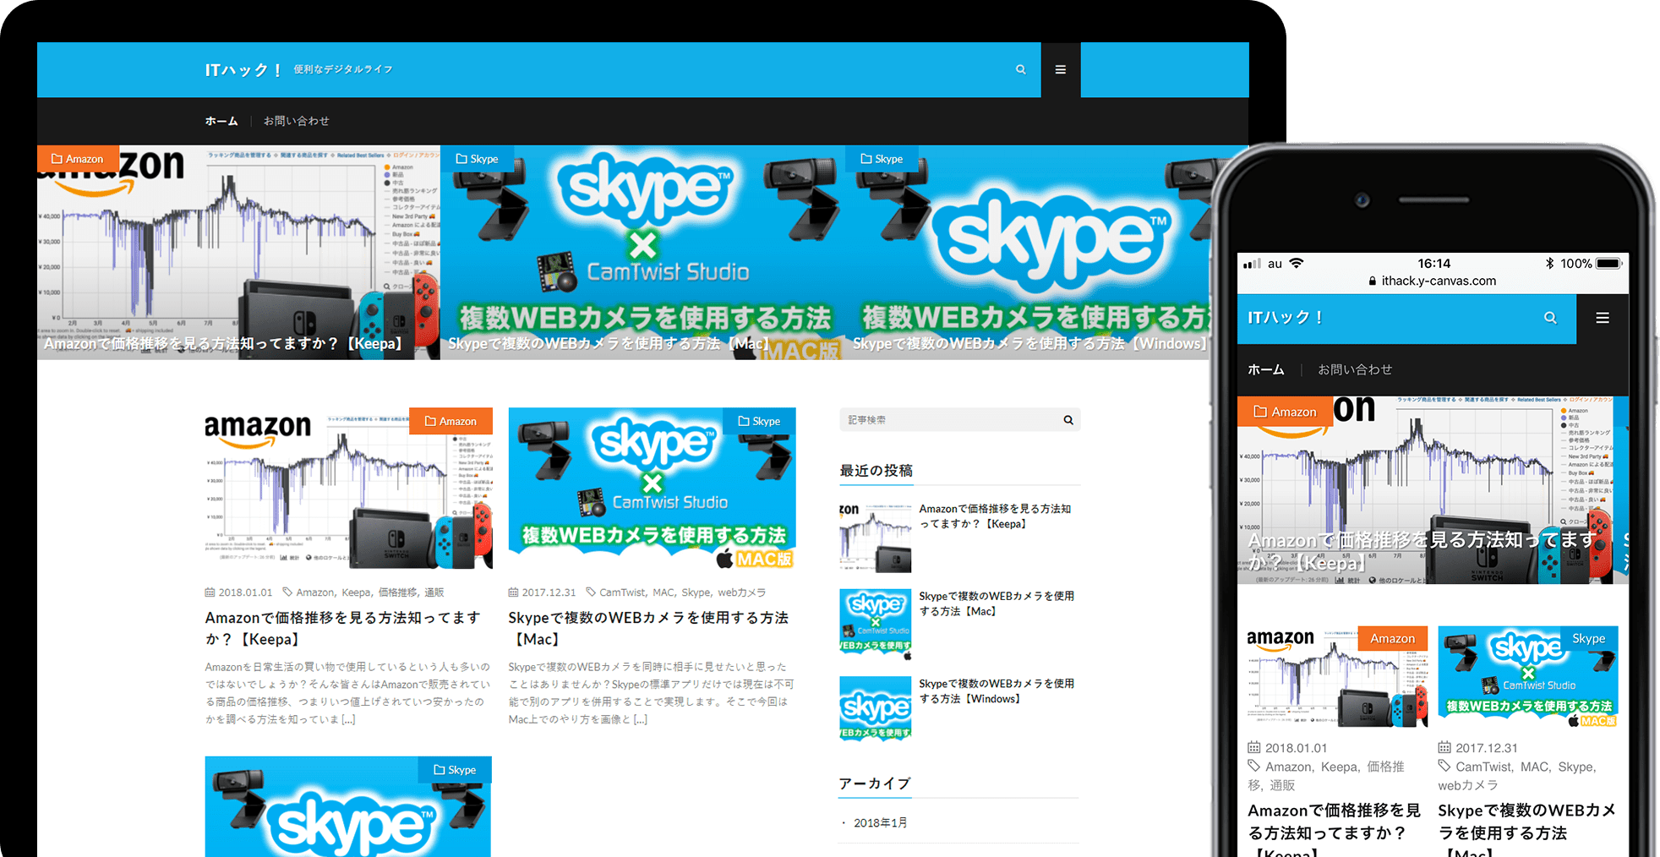Open the お問い合わせ menu item
Screen dimensions: 1660x857
(298, 121)
